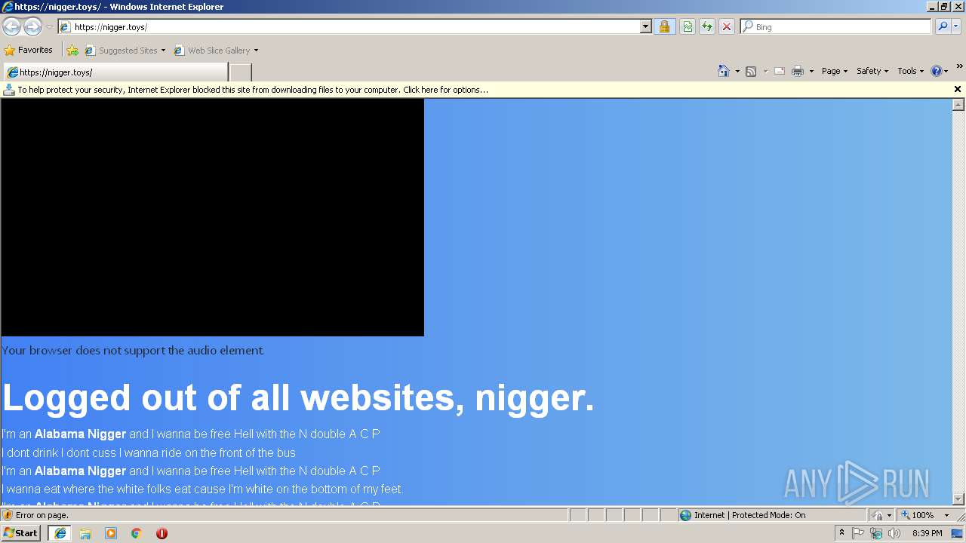Open the volume speaker tray icon
This screenshot has height=543, width=966.
click(894, 533)
